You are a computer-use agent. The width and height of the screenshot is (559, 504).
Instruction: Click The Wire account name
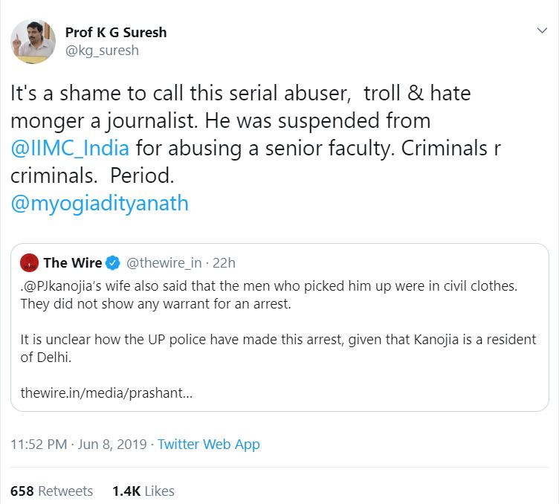pyautogui.click(x=73, y=262)
